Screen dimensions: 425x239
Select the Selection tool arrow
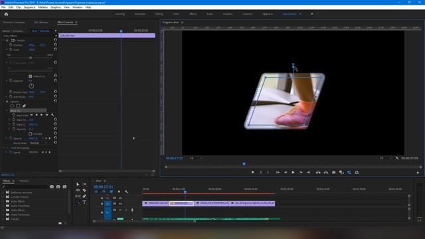pos(78,185)
